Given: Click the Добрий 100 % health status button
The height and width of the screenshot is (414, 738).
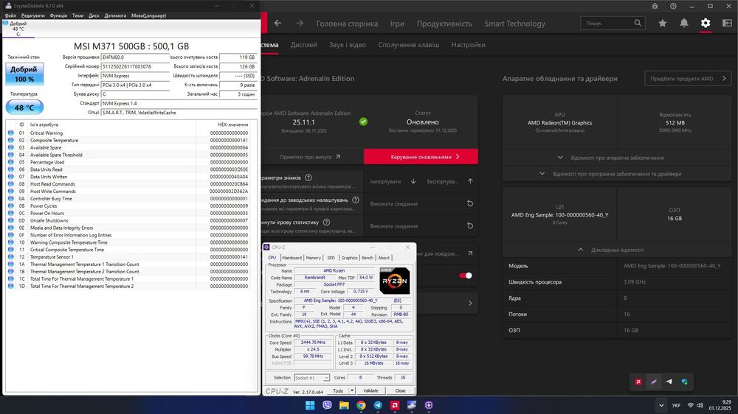Looking at the screenshot, I should pyautogui.click(x=24, y=74).
